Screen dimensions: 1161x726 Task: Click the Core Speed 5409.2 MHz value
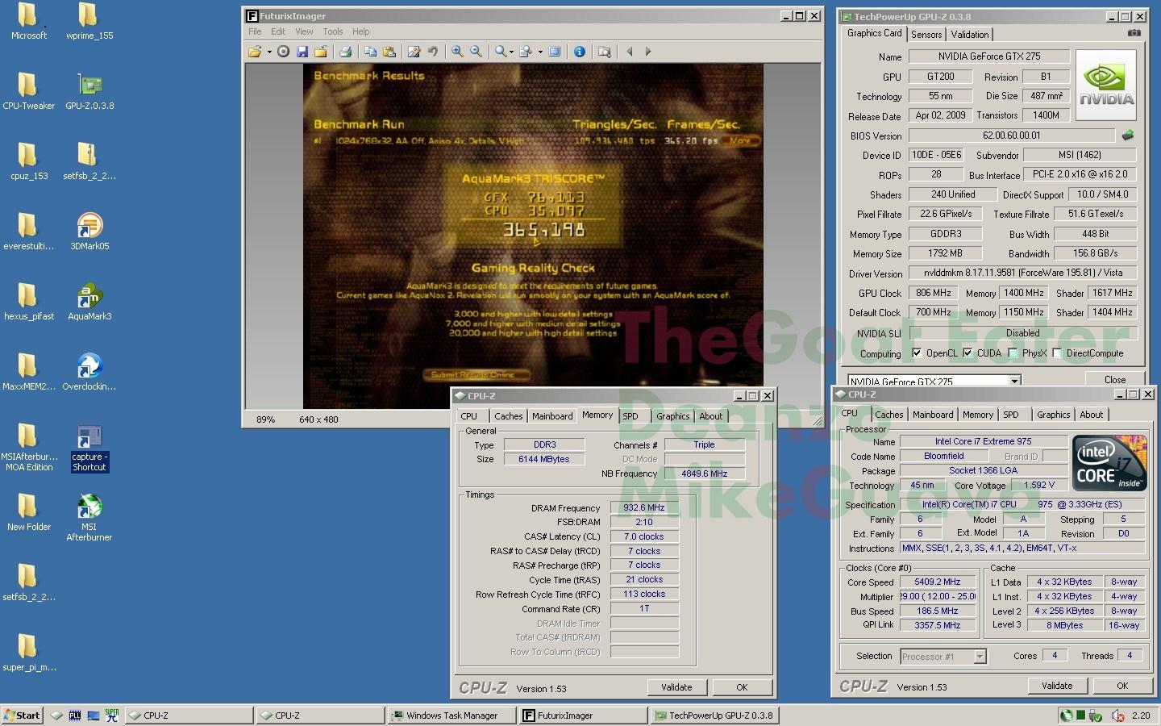[937, 582]
